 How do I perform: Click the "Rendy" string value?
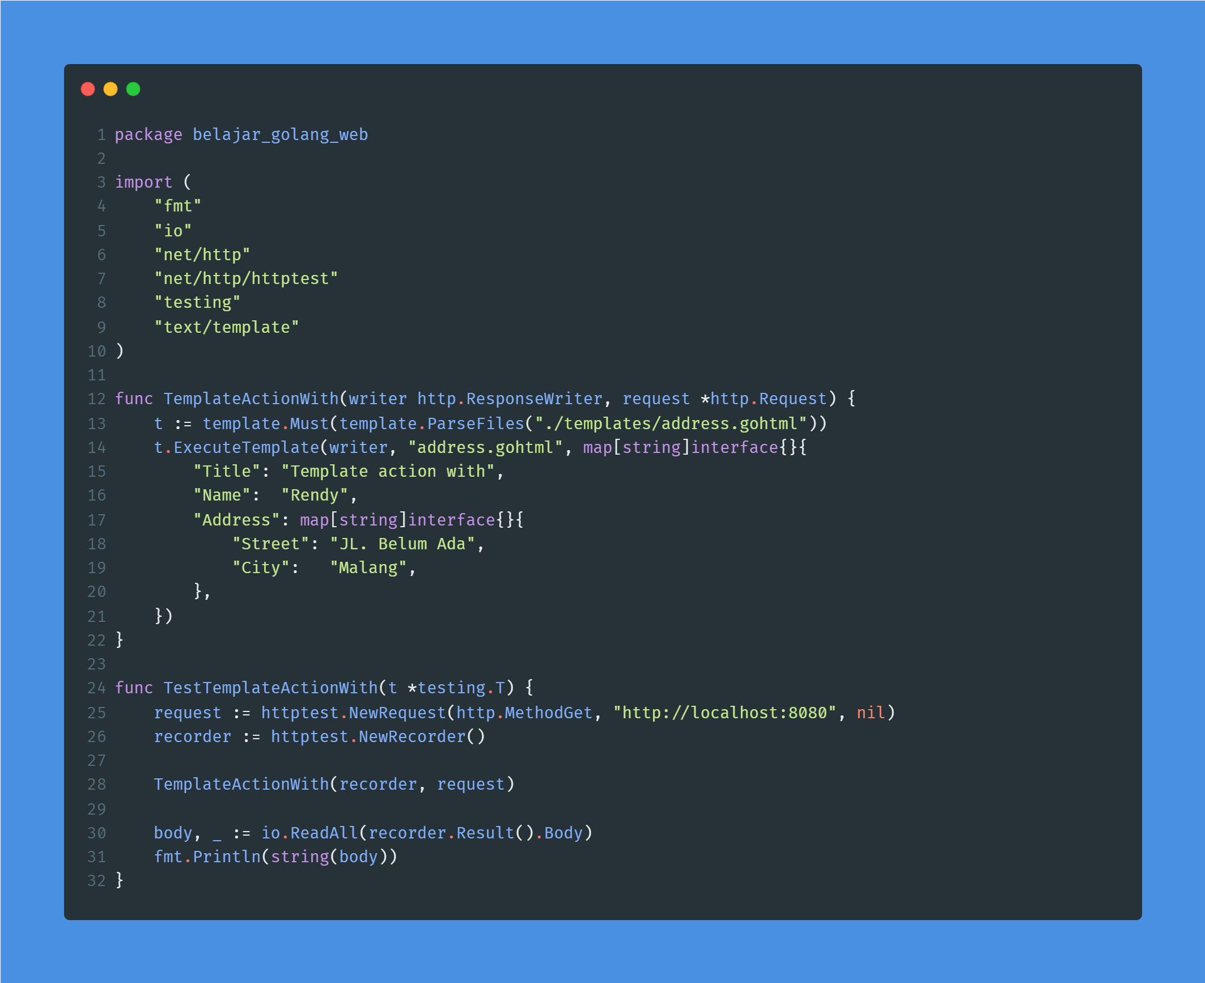(x=315, y=495)
